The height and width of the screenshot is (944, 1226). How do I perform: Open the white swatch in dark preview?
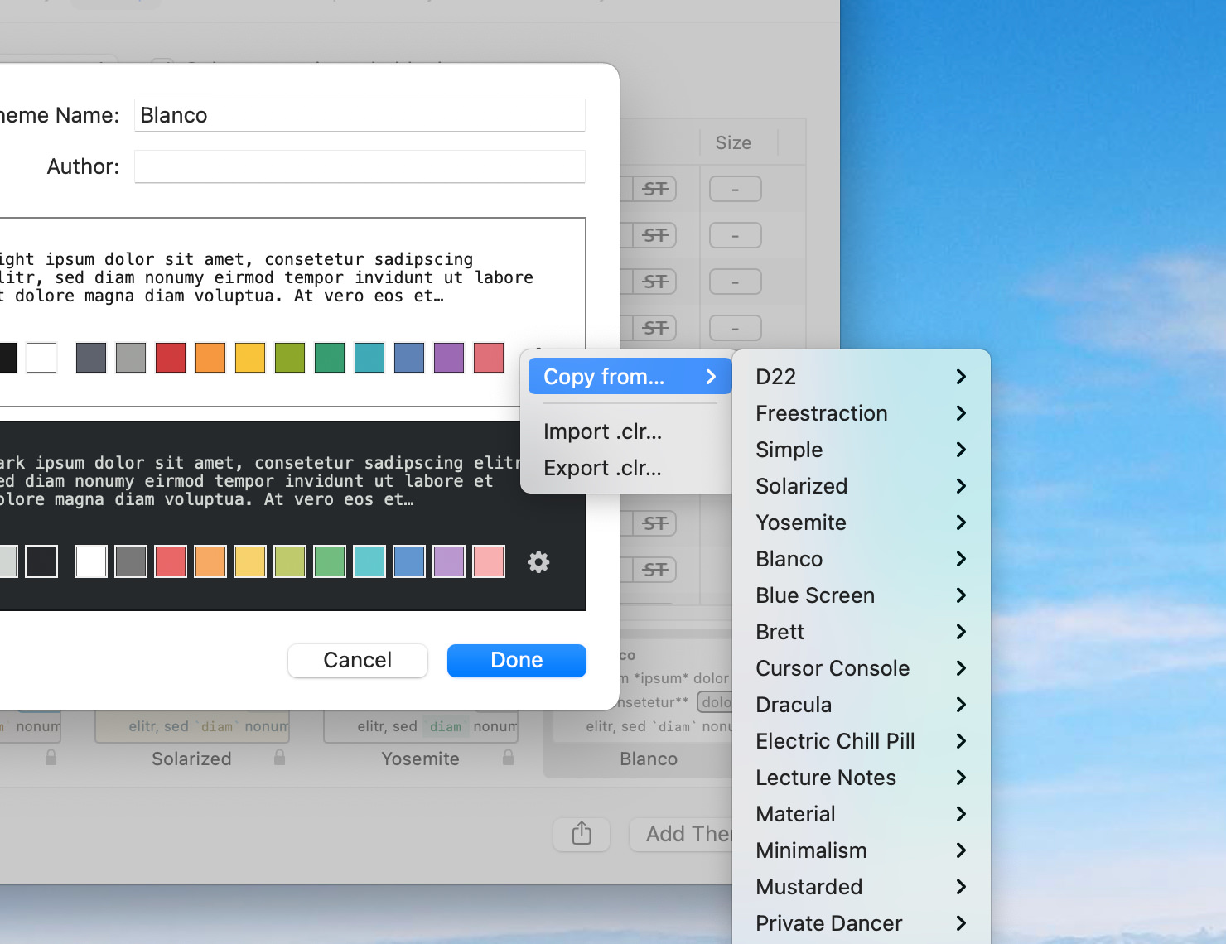pos(91,561)
